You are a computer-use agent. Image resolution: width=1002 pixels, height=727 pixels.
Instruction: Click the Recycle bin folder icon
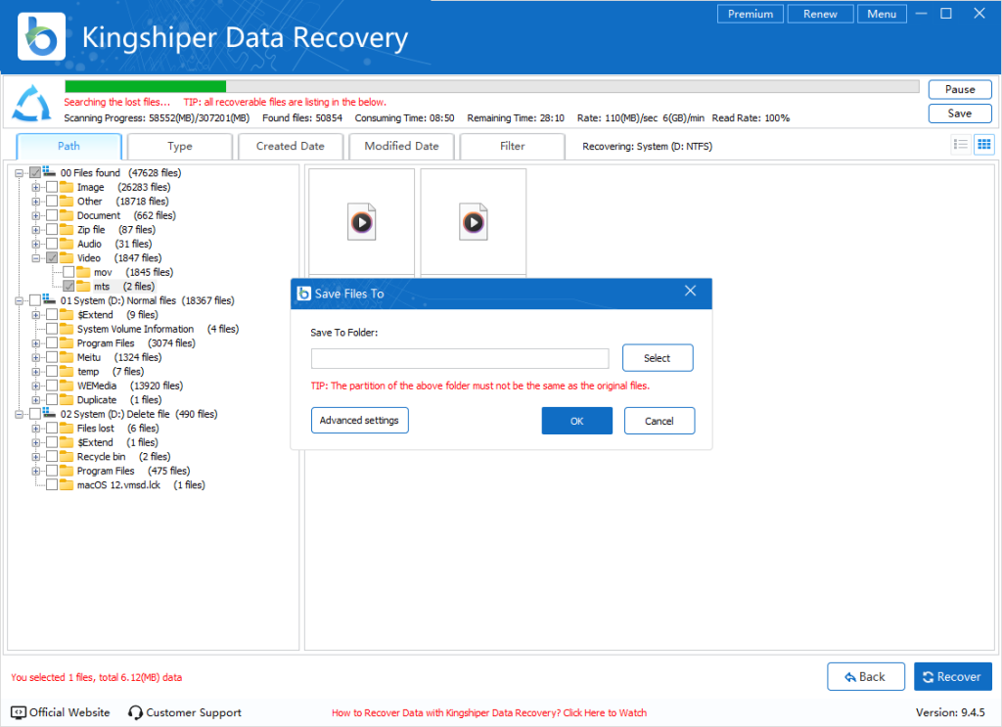pyautogui.click(x=67, y=456)
